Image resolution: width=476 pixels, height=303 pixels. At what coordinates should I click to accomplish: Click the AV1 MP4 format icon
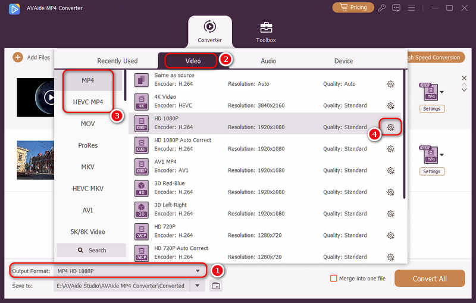(142, 167)
